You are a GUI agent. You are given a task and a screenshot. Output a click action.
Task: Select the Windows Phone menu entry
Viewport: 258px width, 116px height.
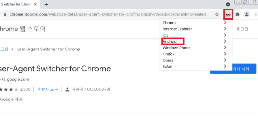tap(195, 48)
